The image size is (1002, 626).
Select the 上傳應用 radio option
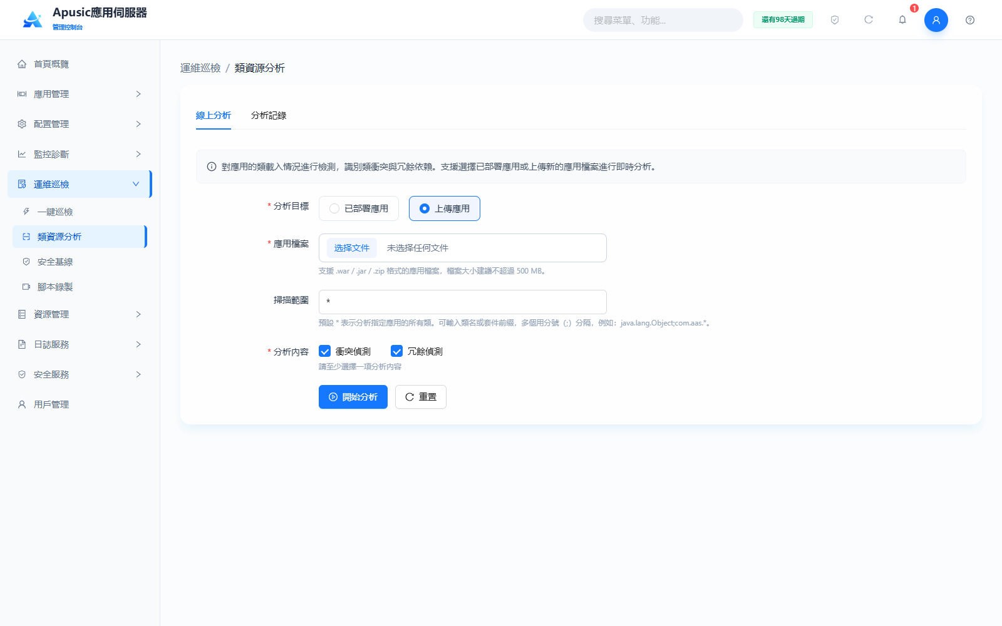point(445,208)
